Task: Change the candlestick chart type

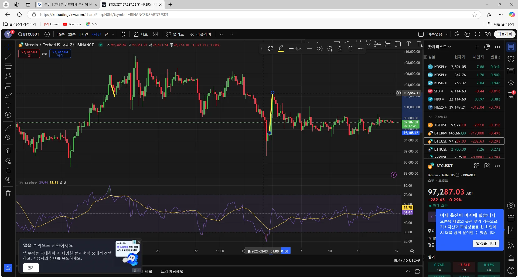Action: pos(123,34)
